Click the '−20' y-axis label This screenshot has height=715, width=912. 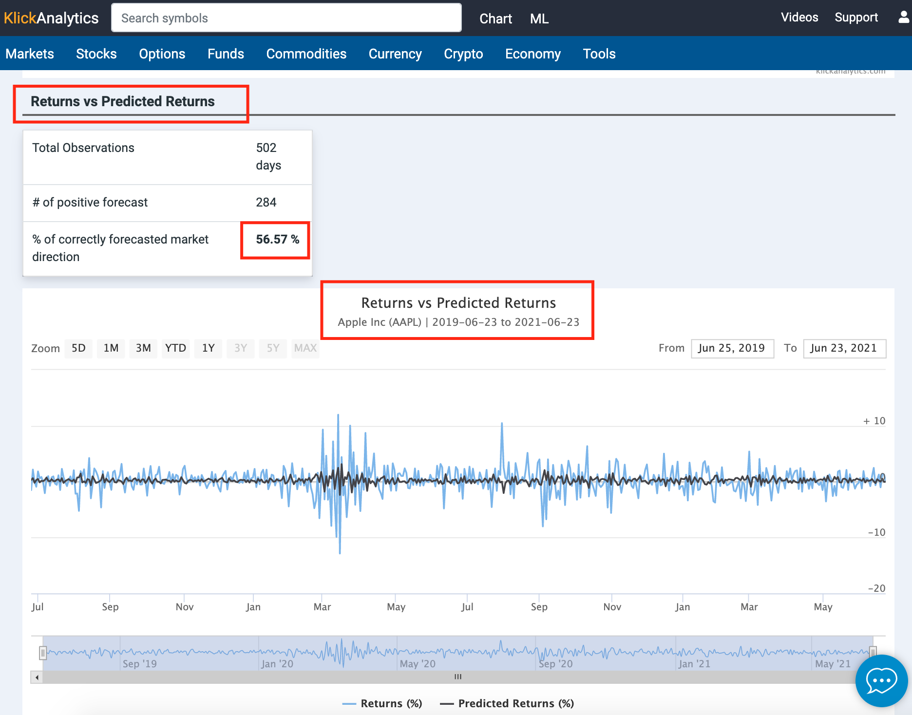[x=876, y=588]
